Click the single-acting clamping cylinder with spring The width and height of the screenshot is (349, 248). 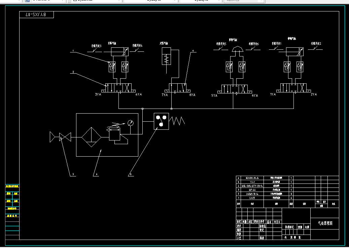click(166, 56)
